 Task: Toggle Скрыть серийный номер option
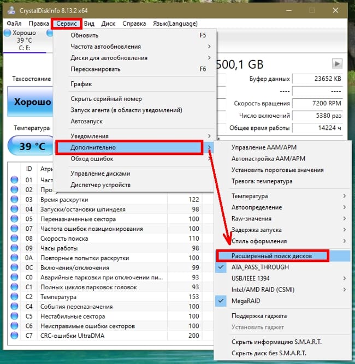pos(134,99)
